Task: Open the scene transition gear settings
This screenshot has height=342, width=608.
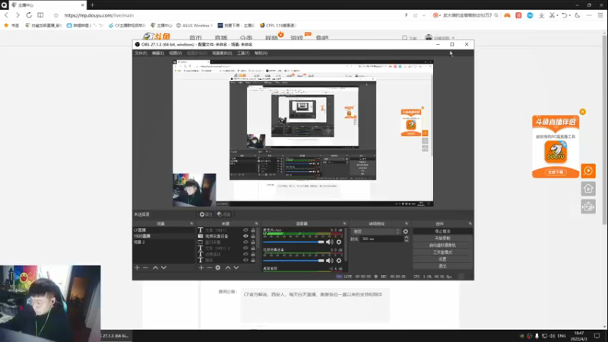Action: pyautogui.click(x=406, y=232)
